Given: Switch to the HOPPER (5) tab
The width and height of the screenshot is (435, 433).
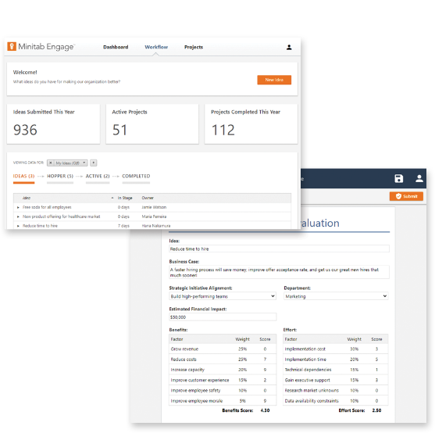Looking at the screenshot, I should coord(60,177).
